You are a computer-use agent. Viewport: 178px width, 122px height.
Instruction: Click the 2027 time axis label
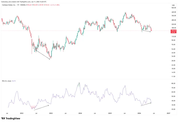coord(169,113)
